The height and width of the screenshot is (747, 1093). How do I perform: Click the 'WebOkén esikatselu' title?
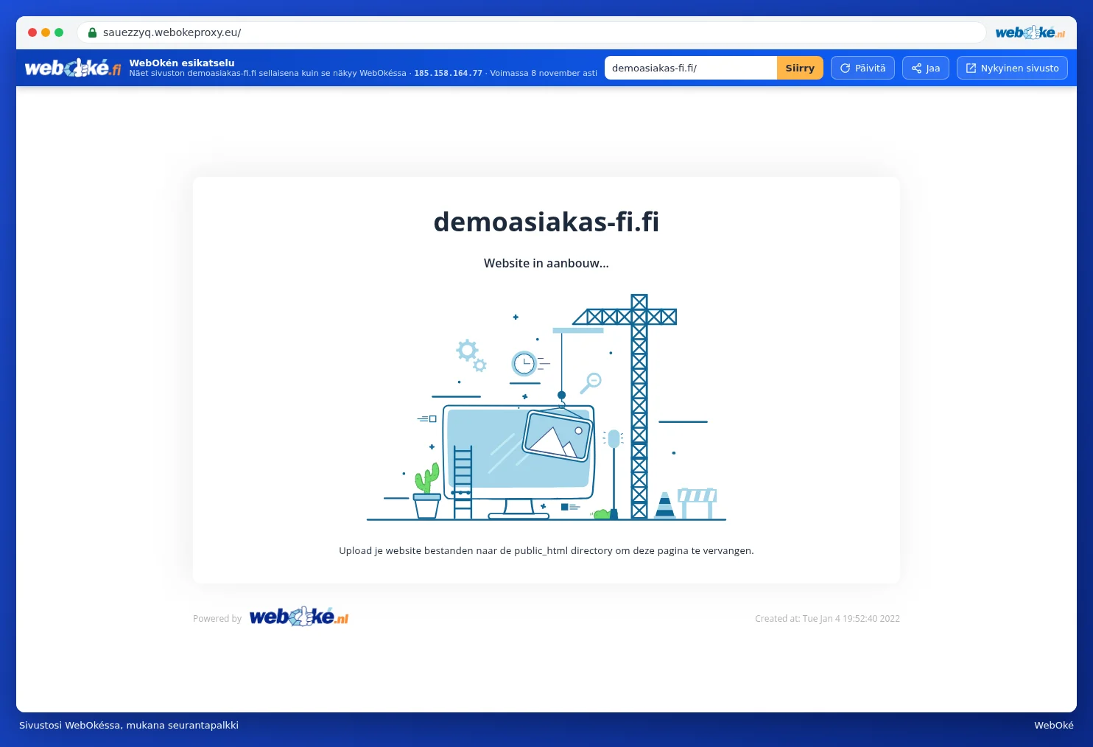(182, 63)
